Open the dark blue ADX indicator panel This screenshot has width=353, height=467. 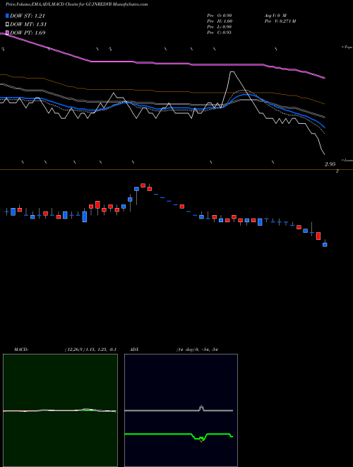coord(181,410)
